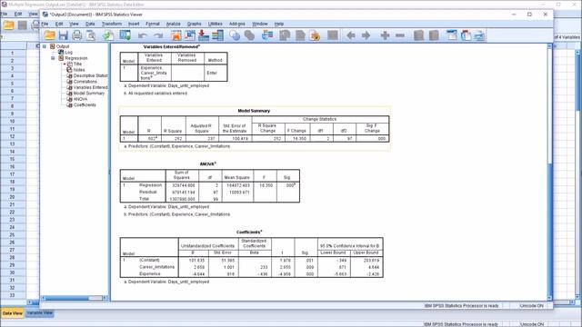Open the Add-ons menu
582x327 pixels.
click(x=236, y=24)
